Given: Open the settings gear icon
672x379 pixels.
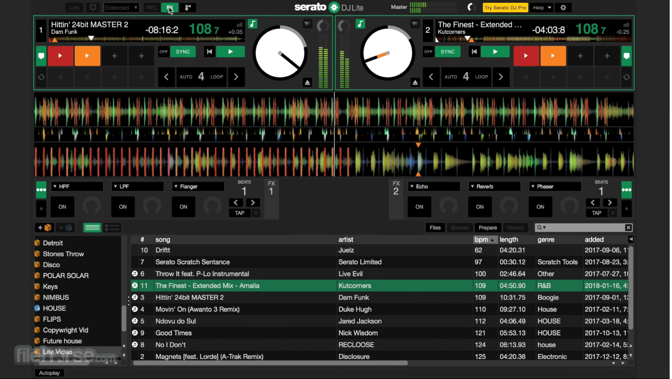Looking at the screenshot, I should click(563, 7).
